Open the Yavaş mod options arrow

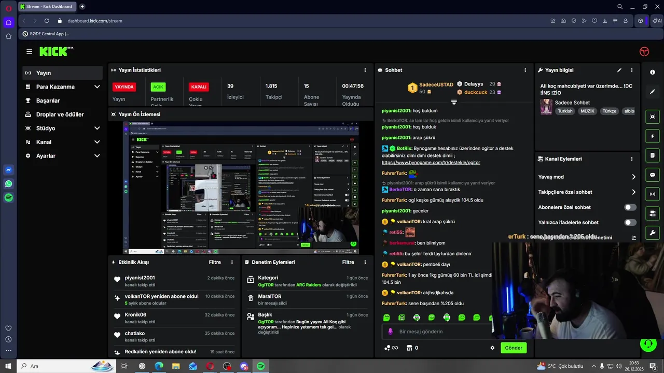(633, 177)
